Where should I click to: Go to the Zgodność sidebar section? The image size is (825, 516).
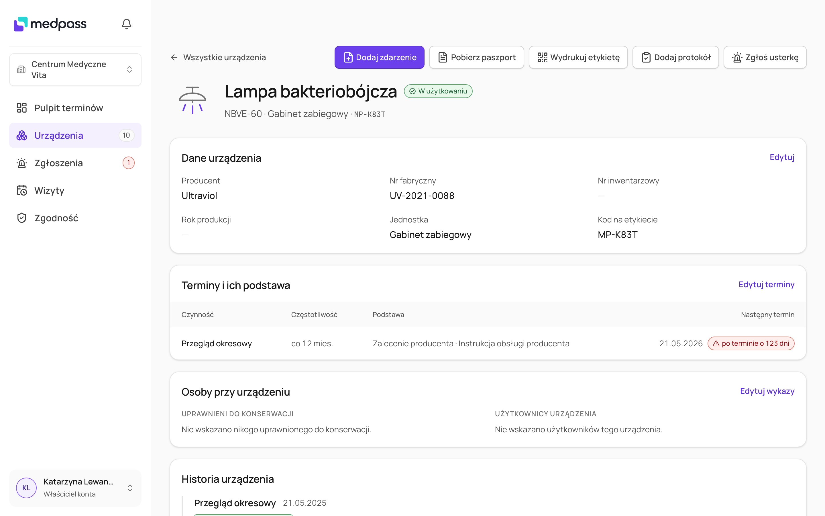pos(75,218)
